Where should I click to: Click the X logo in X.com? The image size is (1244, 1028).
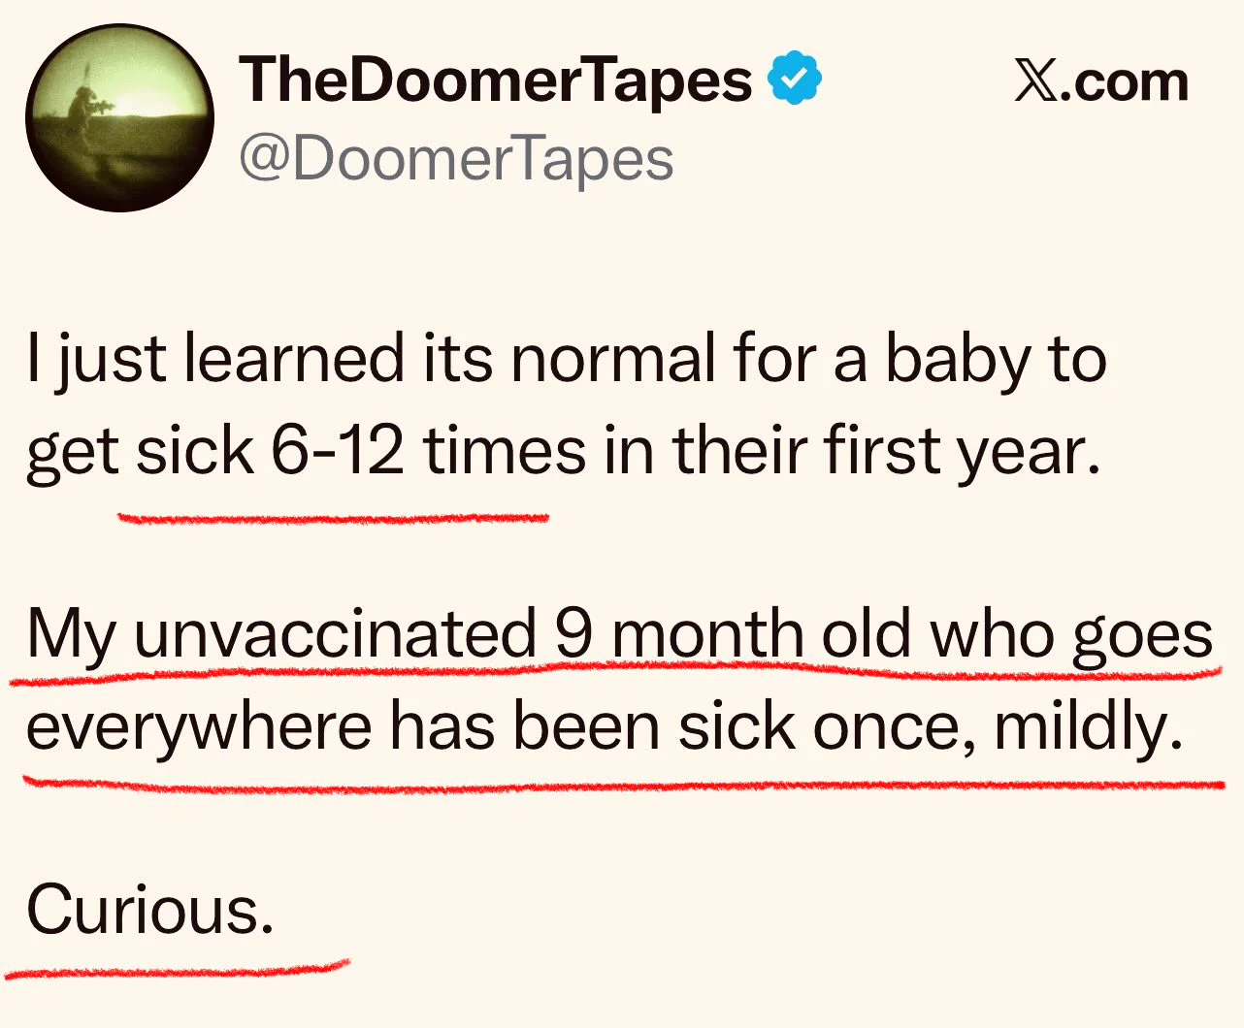click(1035, 80)
